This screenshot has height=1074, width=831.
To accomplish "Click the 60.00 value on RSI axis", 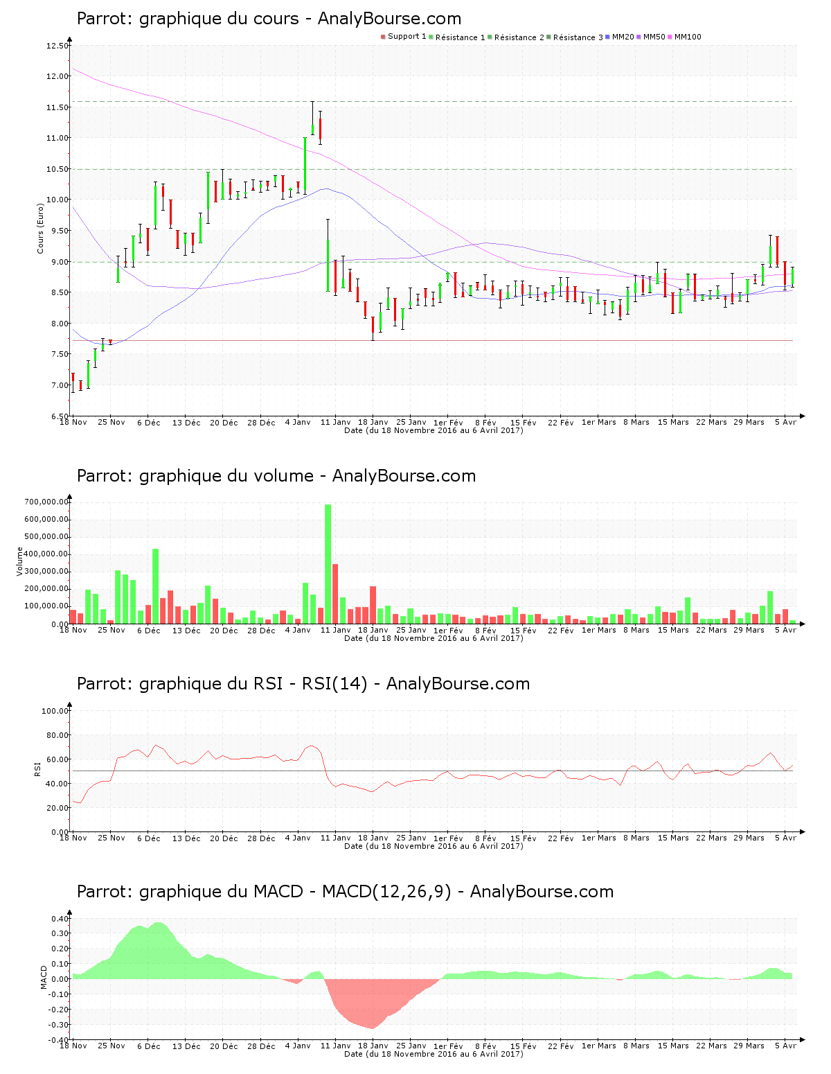I will point(57,759).
